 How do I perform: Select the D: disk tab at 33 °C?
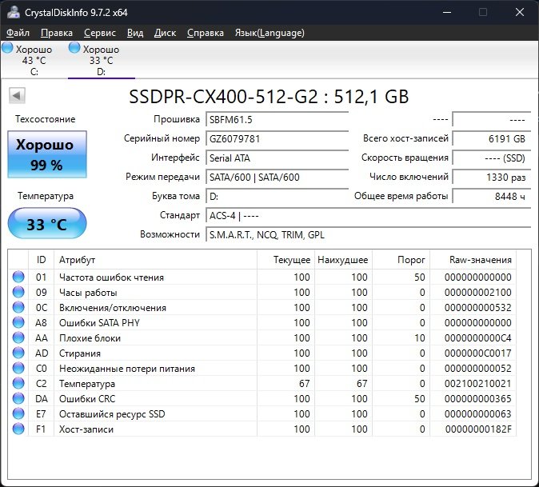[101, 61]
